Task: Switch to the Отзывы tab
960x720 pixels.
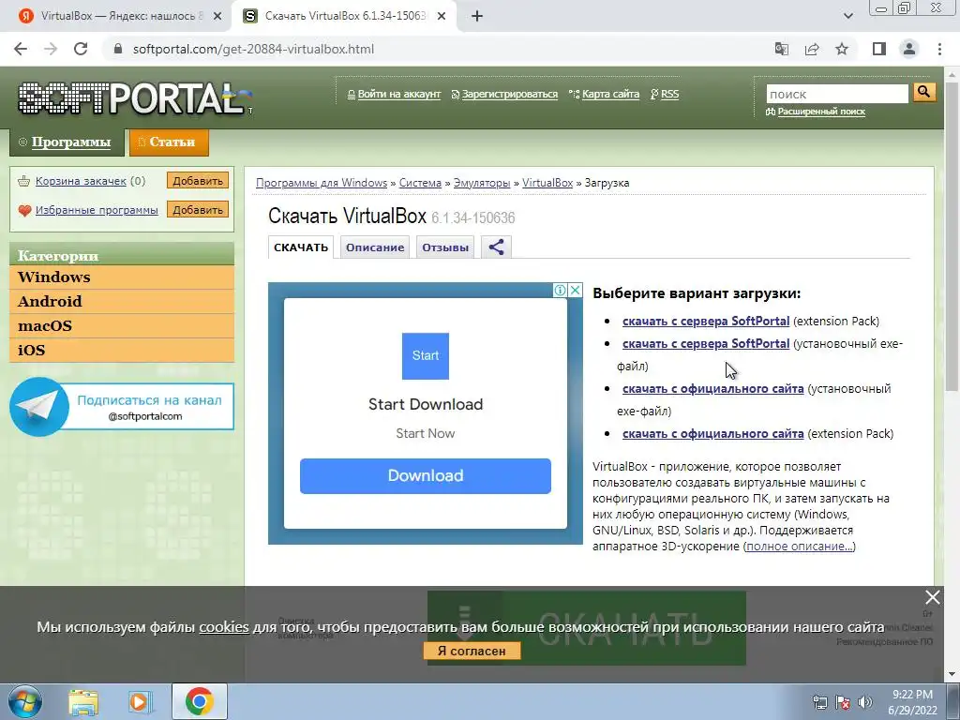Action: coord(445,247)
